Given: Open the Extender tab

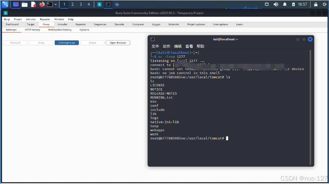Looking at the screenshot, I should click(x=174, y=24).
